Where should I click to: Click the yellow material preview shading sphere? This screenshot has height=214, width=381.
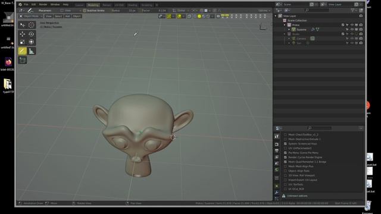199,16
